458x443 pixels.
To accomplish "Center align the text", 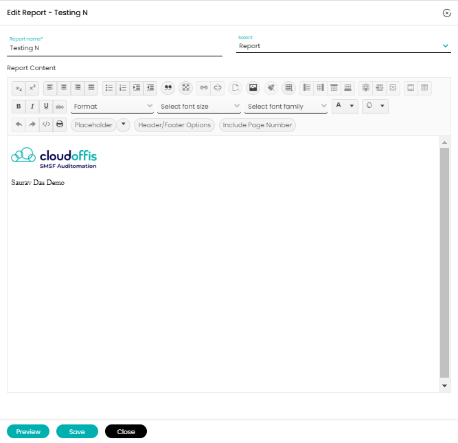I will (x=64, y=88).
